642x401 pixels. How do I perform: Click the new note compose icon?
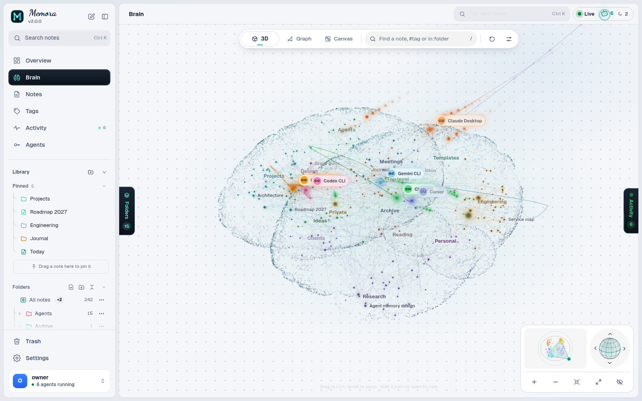point(91,16)
